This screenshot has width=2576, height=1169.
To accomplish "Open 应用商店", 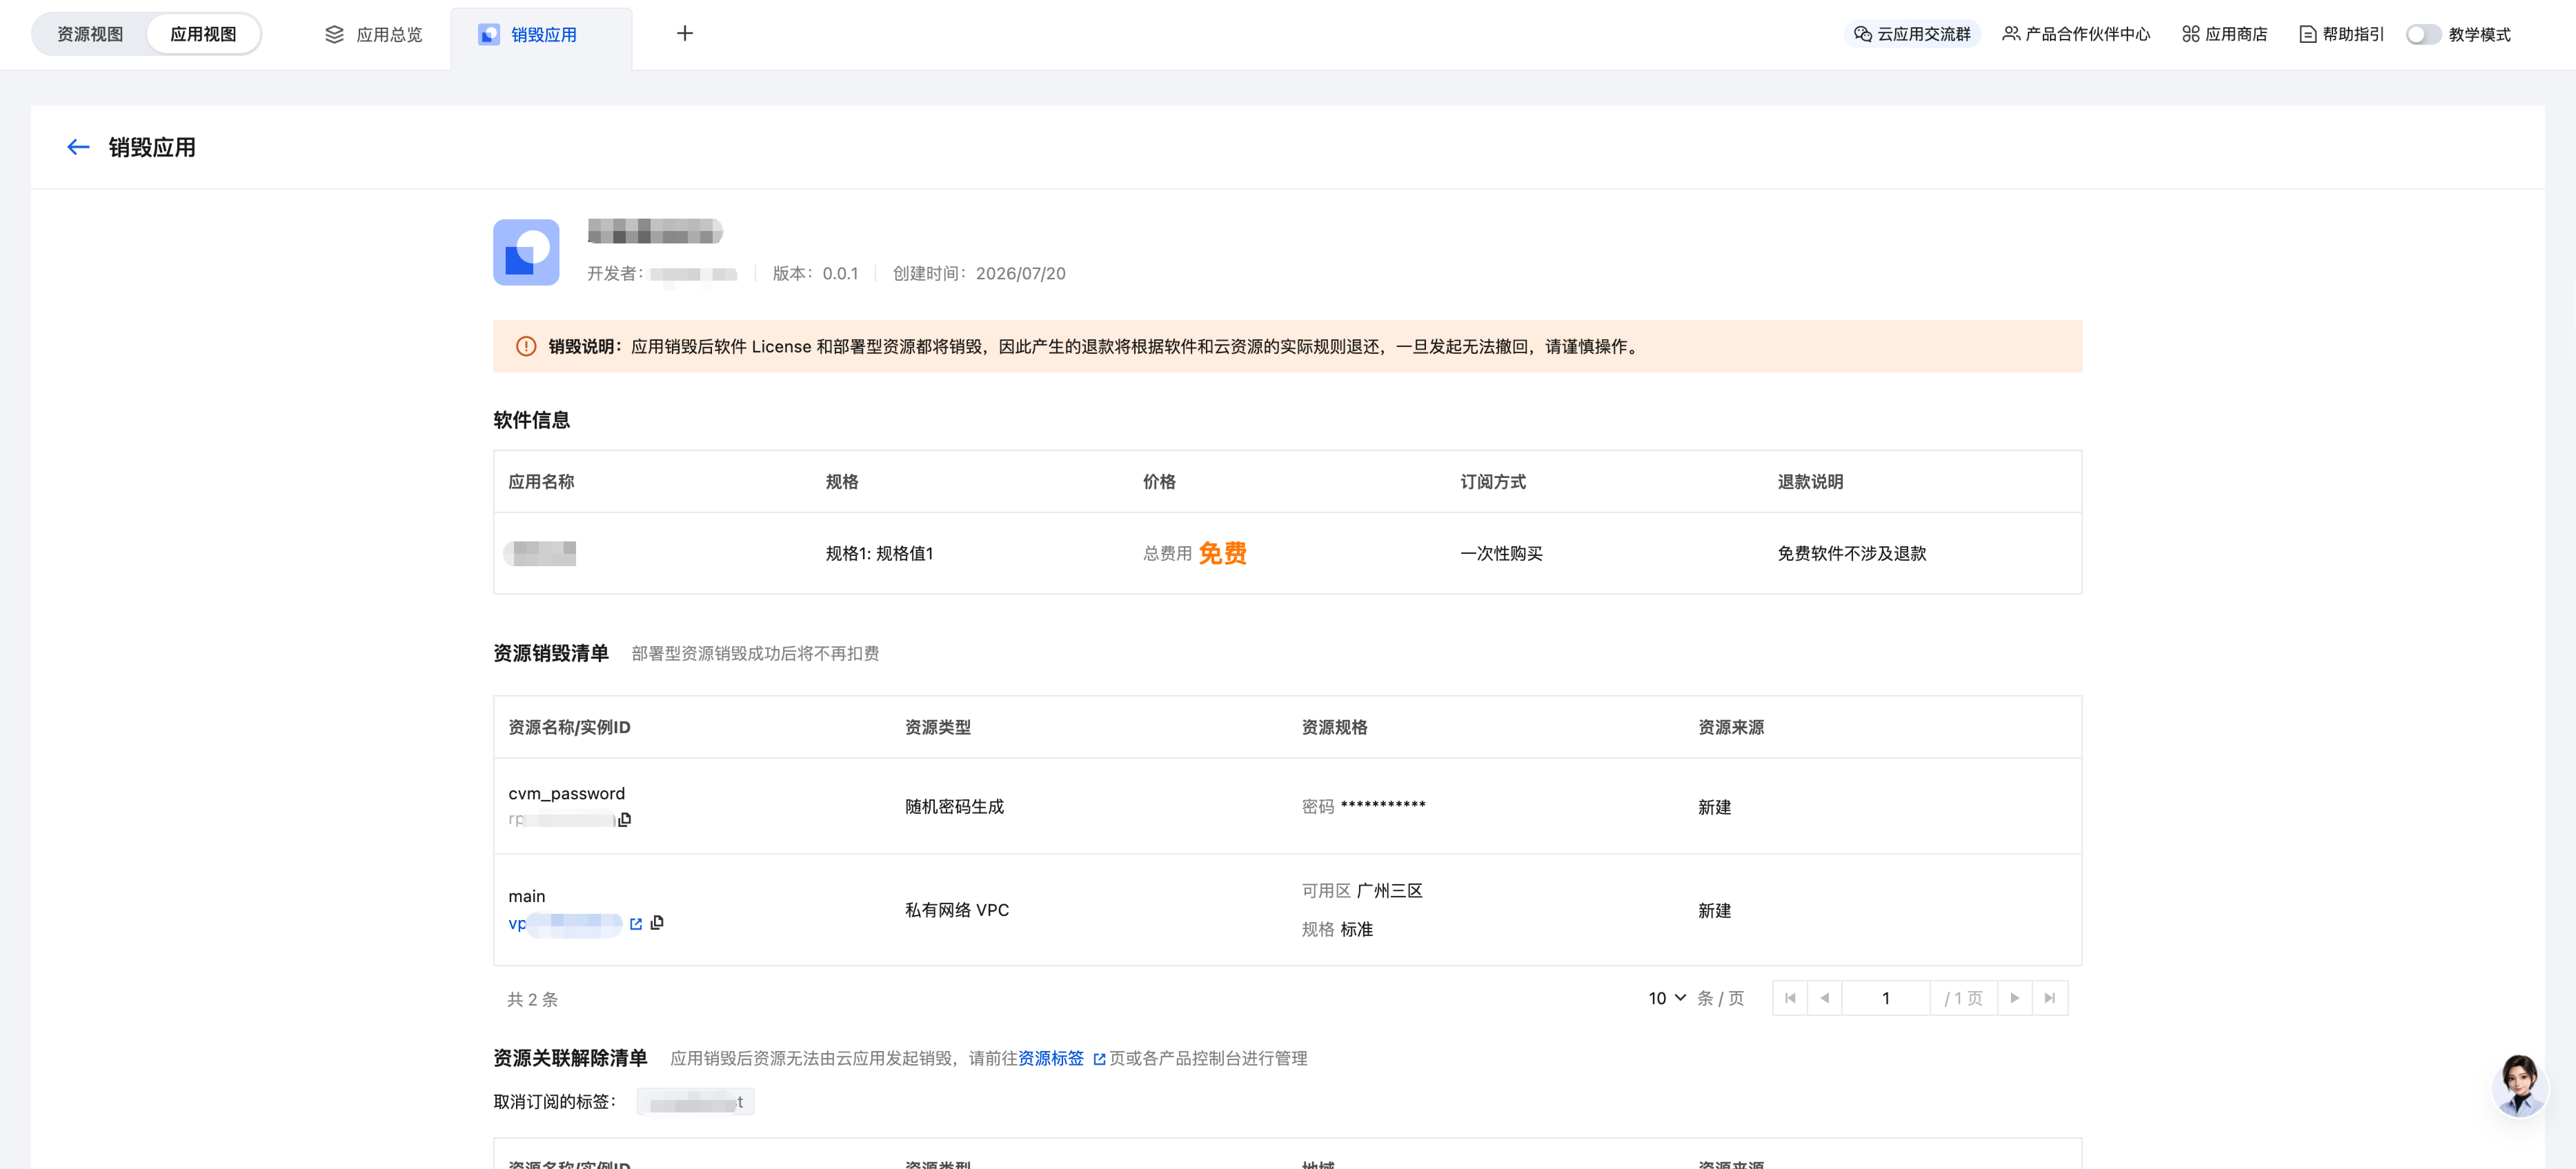I will click(2225, 34).
